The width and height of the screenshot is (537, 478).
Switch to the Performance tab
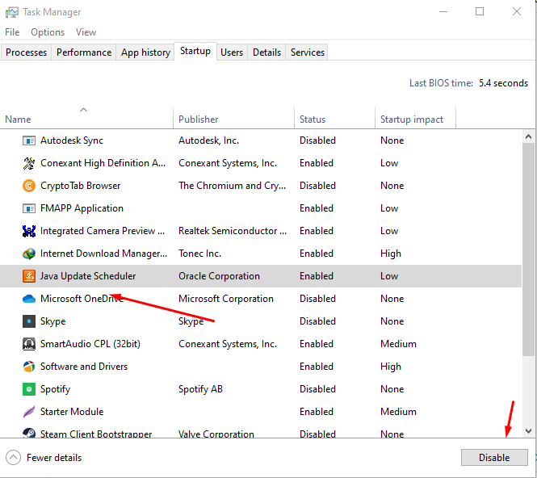[x=84, y=52]
